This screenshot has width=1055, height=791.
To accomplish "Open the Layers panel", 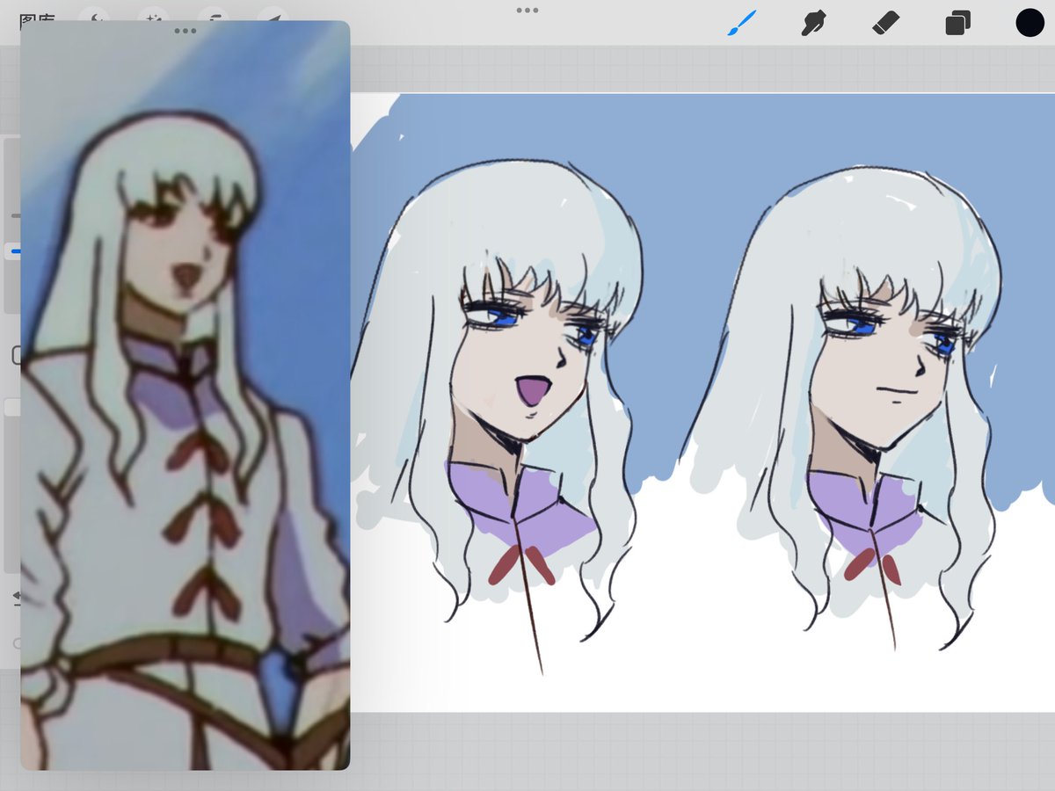I will click(957, 23).
